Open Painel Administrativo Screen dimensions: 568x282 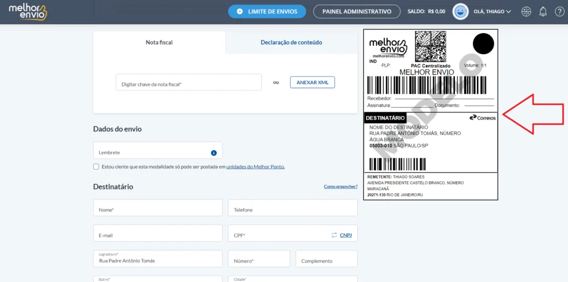tap(357, 12)
